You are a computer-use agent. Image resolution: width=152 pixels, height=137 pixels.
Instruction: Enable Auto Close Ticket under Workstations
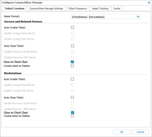click(72, 97)
